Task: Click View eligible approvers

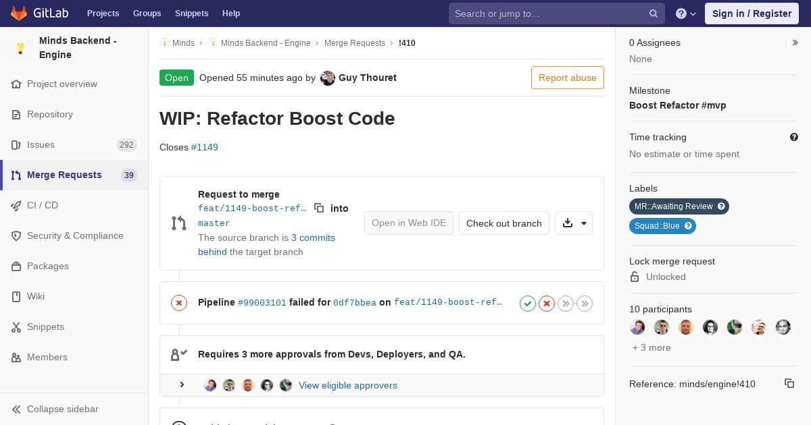Action: click(348, 385)
